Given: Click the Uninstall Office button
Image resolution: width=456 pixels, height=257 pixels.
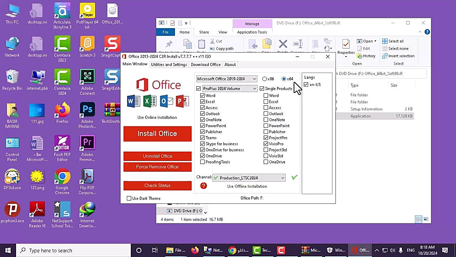Looking at the screenshot, I should coord(157,156).
